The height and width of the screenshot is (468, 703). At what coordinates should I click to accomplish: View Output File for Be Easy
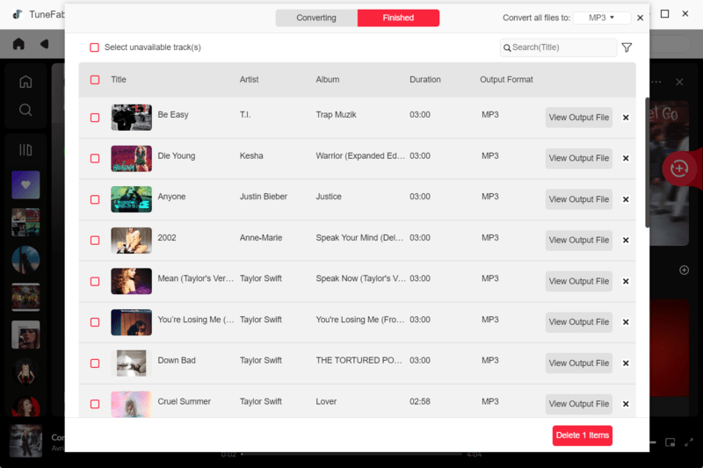pyautogui.click(x=579, y=118)
